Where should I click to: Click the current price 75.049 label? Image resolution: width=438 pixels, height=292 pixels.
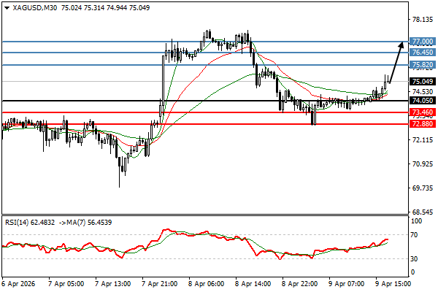423,82
